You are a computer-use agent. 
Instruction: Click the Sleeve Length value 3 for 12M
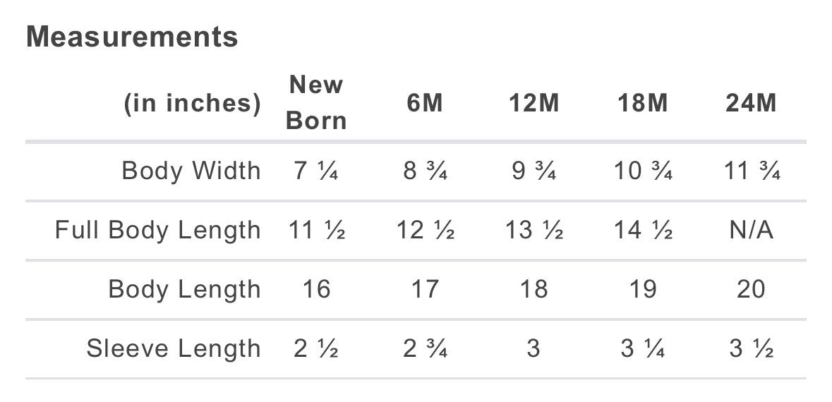tap(533, 349)
